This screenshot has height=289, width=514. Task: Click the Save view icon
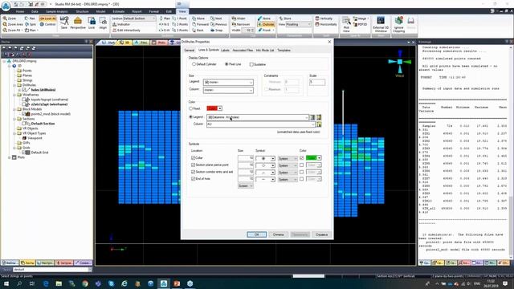pyautogui.click(x=64, y=23)
